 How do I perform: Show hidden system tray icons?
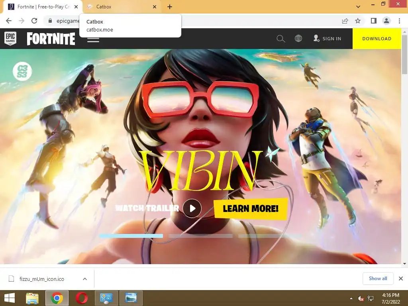[351, 298]
